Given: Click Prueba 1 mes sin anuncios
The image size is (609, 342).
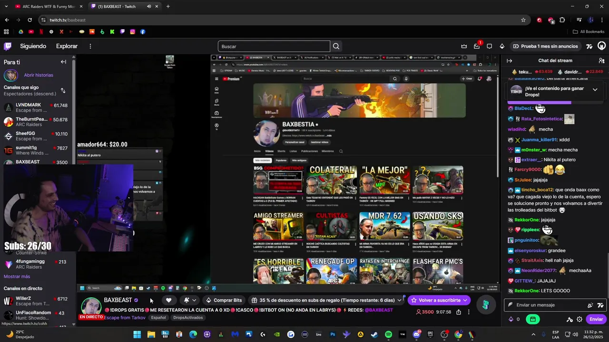Looking at the screenshot, I should [x=545, y=46].
